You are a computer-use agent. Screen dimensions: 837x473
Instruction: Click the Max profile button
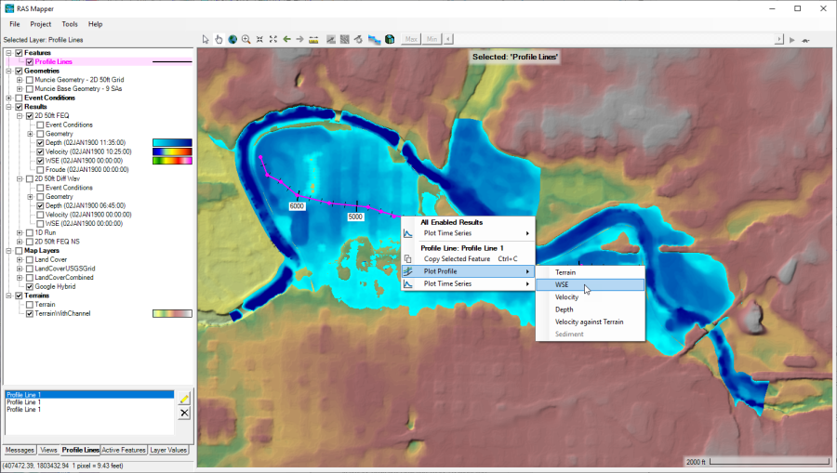[x=410, y=39]
